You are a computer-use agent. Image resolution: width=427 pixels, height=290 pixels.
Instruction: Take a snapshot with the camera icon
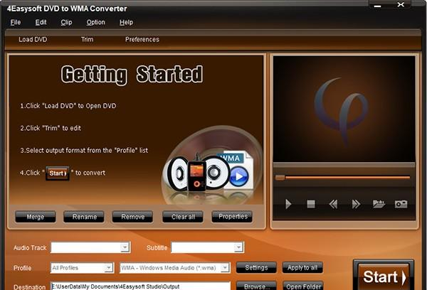401,204
